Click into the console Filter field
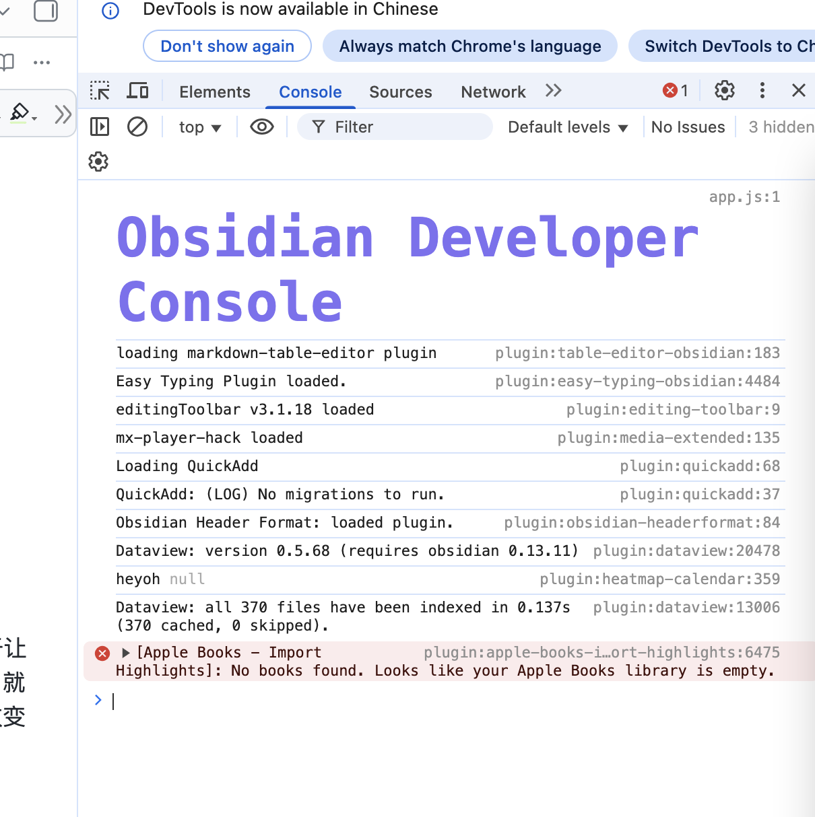 point(404,127)
